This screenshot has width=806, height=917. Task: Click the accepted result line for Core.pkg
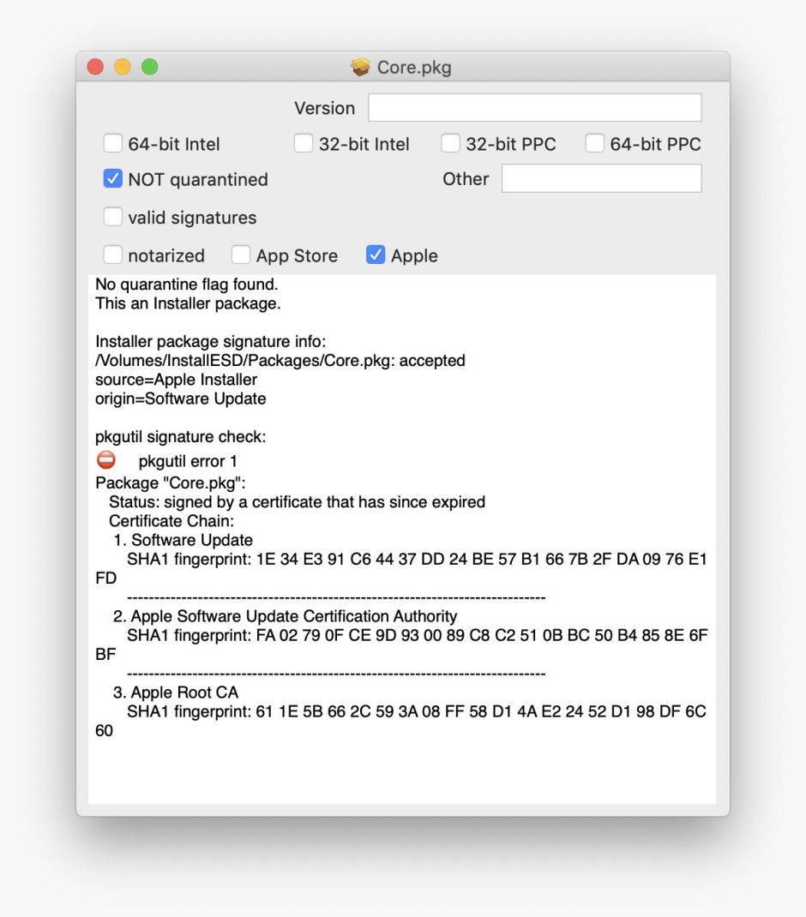(279, 360)
